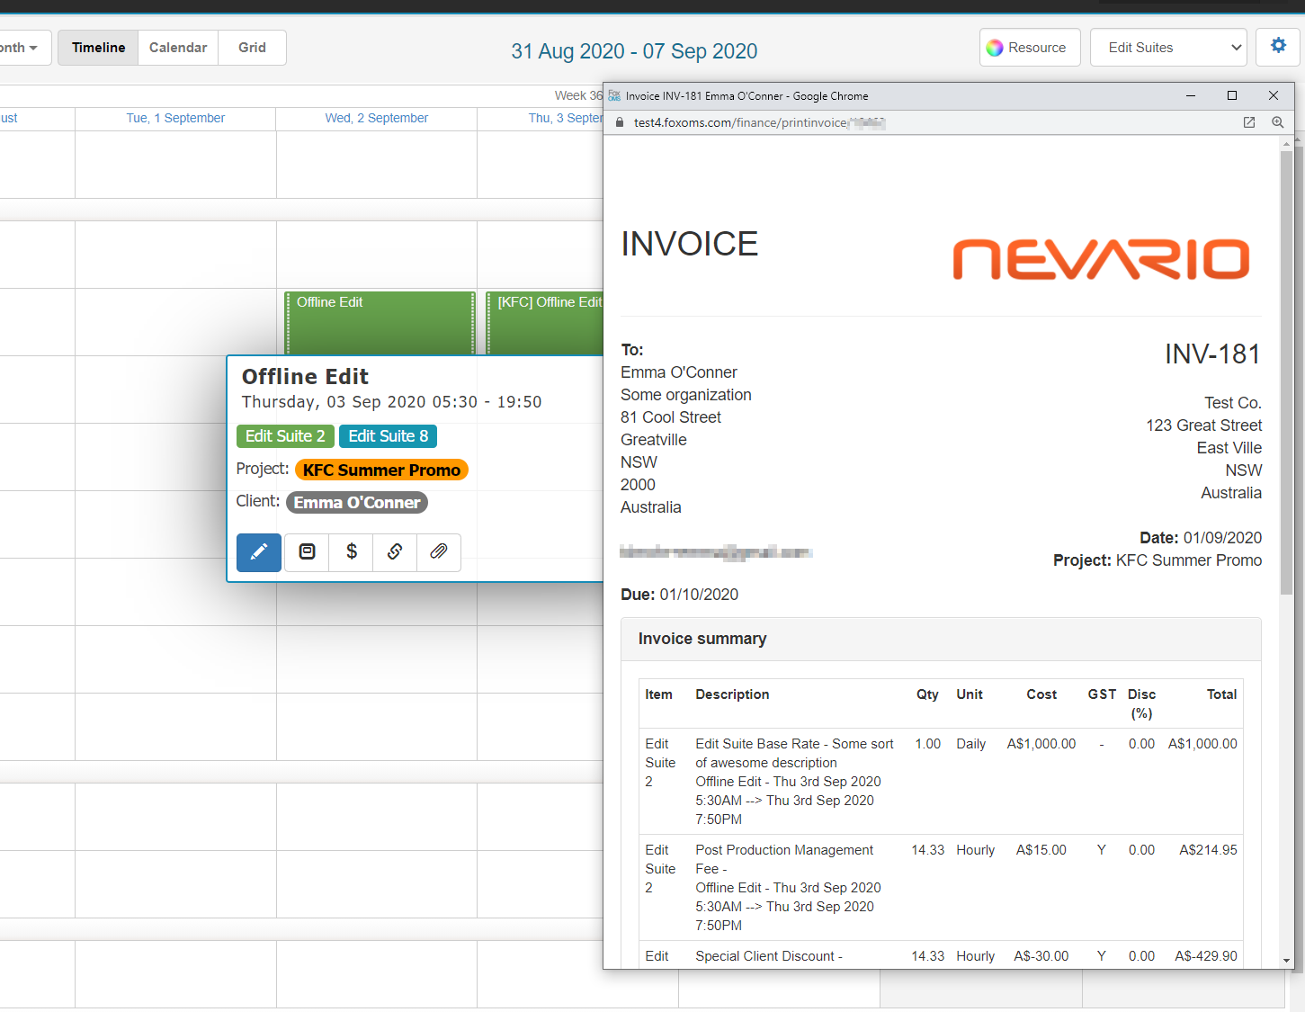Click the A$214.95 total cell

coord(1208,850)
